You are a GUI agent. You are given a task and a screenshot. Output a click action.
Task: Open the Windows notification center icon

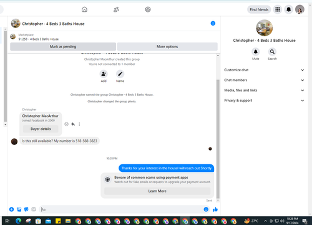(305, 221)
